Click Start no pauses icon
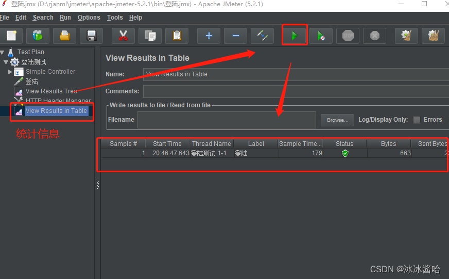Viewport: 449px width, 279px height. (321, 36)
